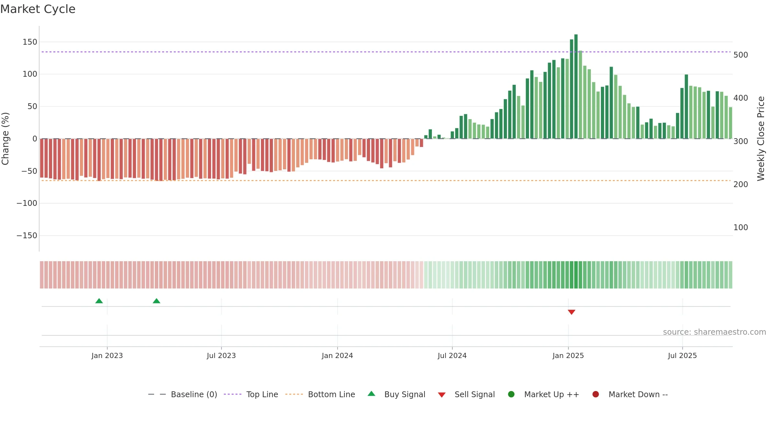Click the Jan 2025 axis label

coord(568,356)
